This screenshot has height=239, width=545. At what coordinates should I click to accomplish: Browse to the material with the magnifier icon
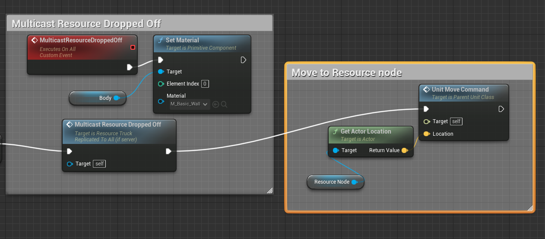[224, 104]
